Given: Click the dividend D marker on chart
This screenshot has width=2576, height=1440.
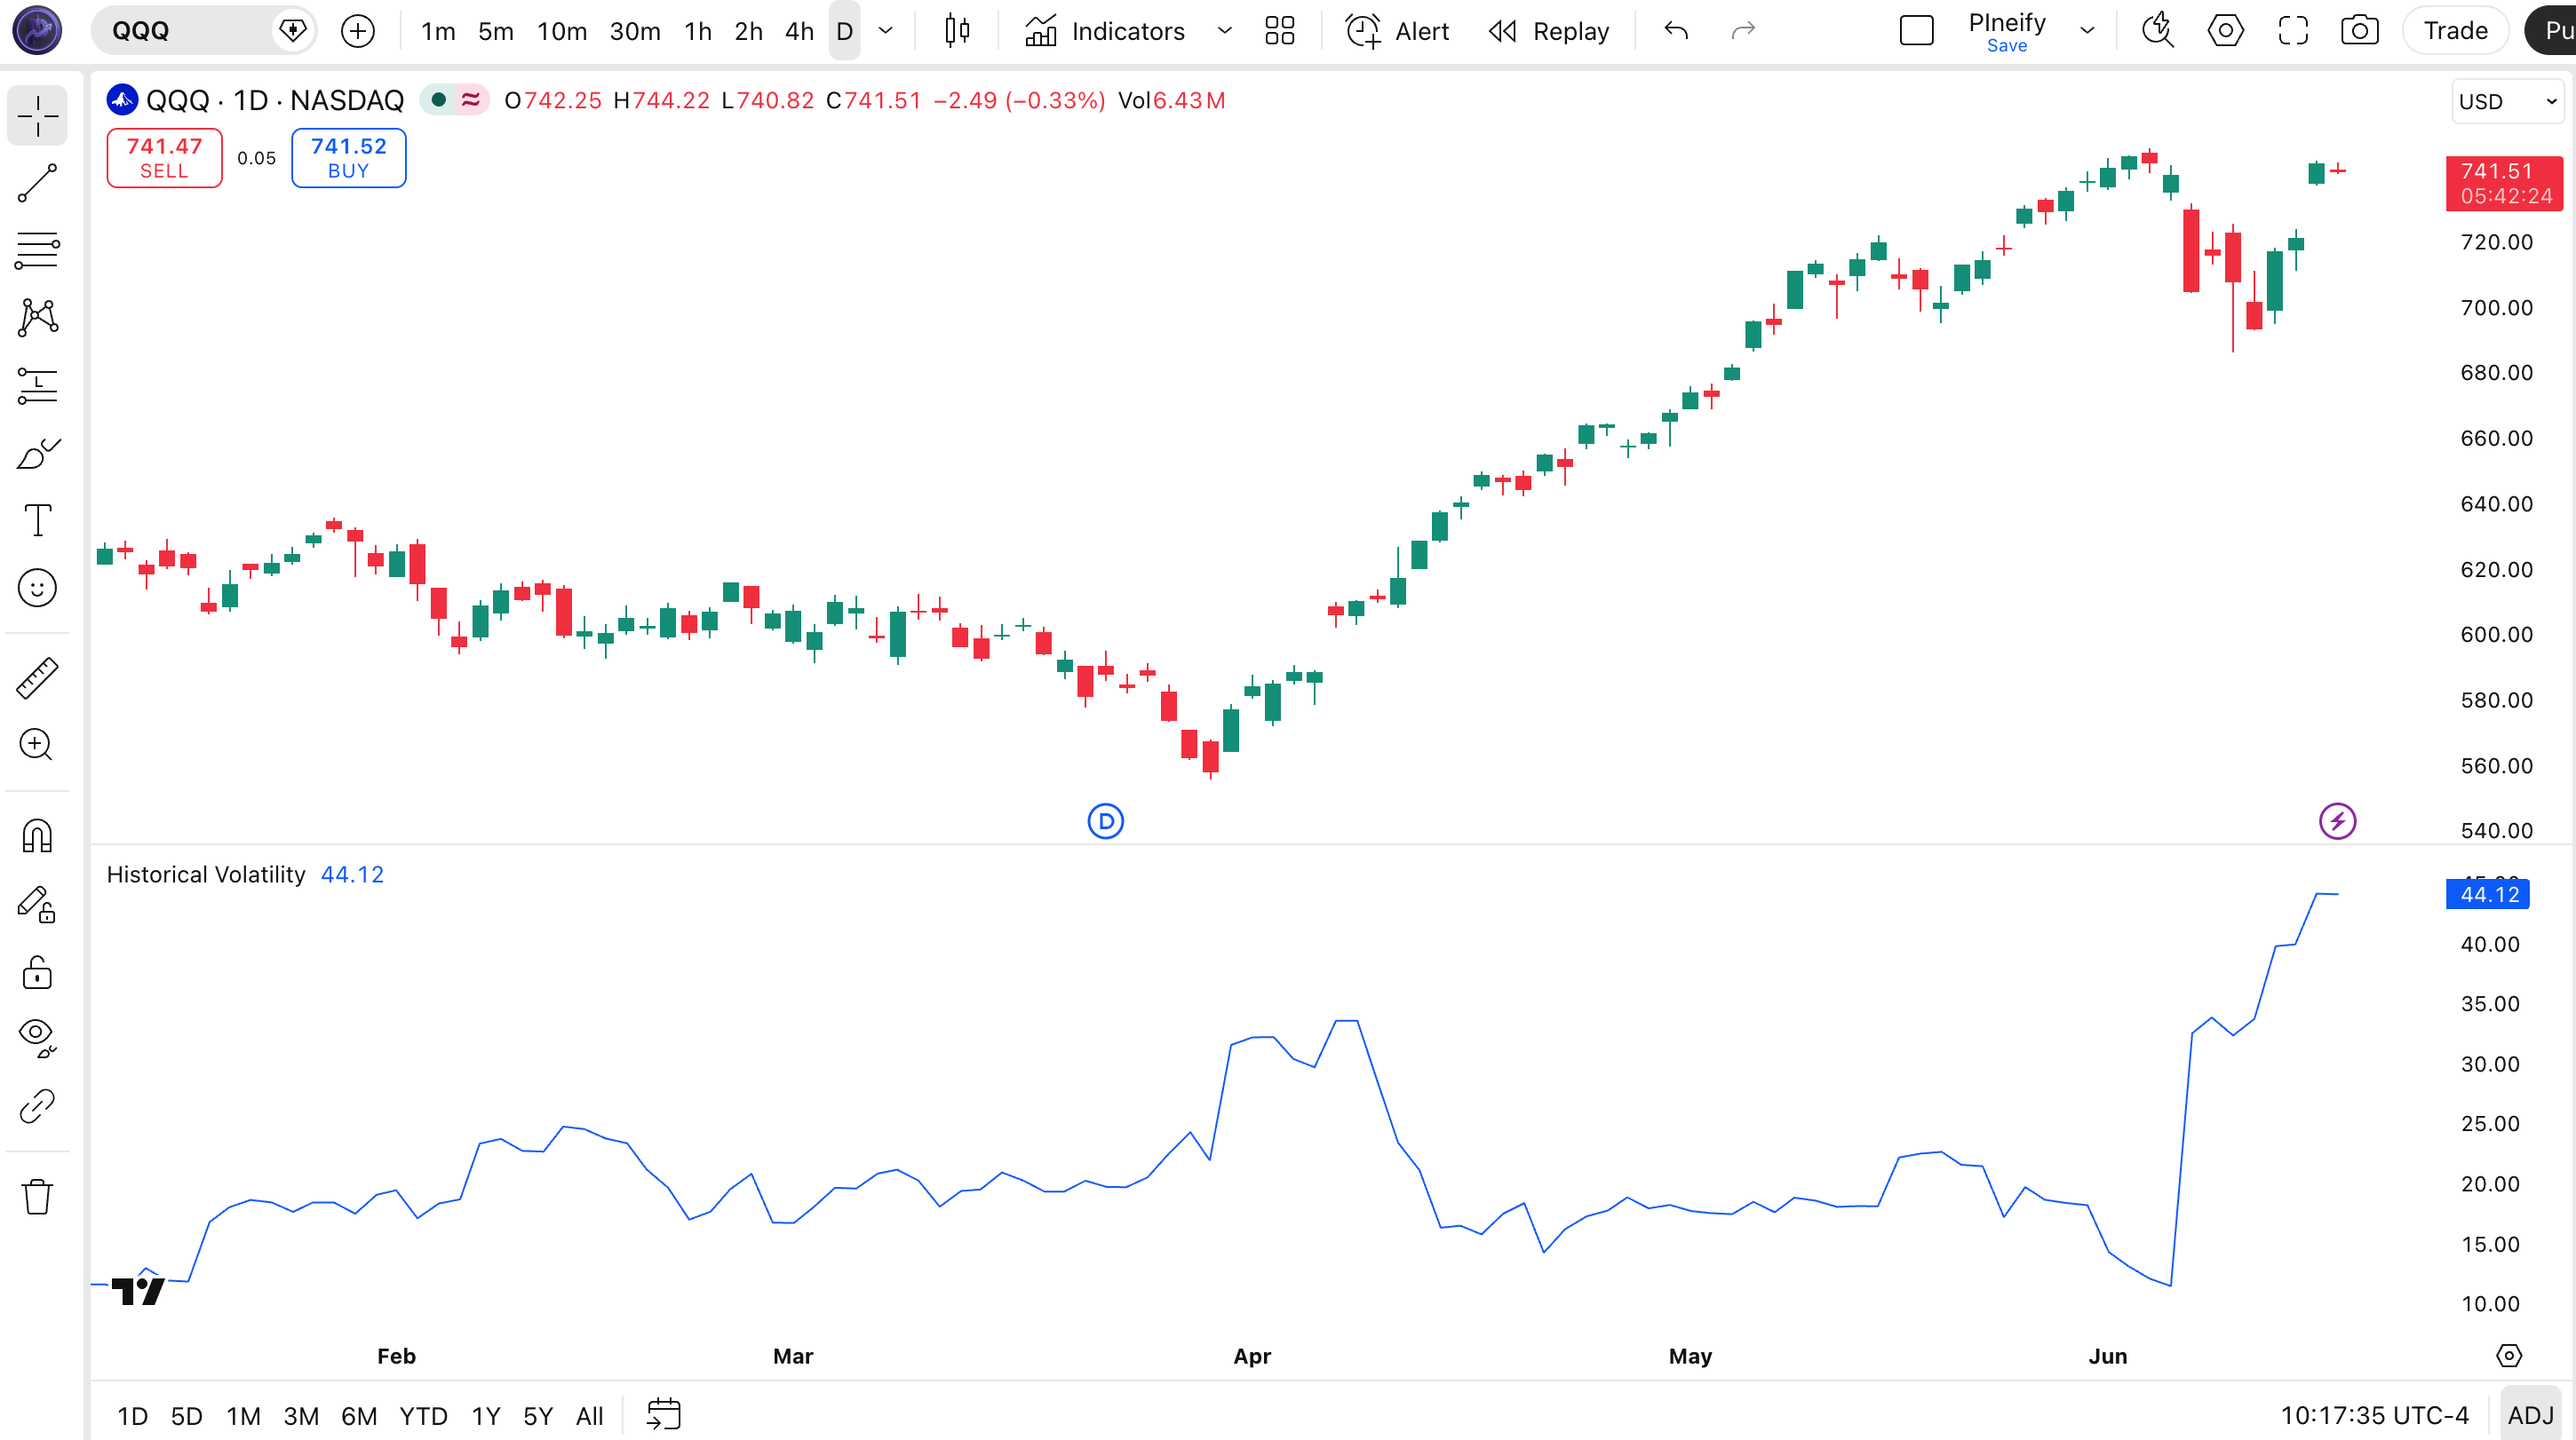Looking at the screenshot, I should (1105, 821).
